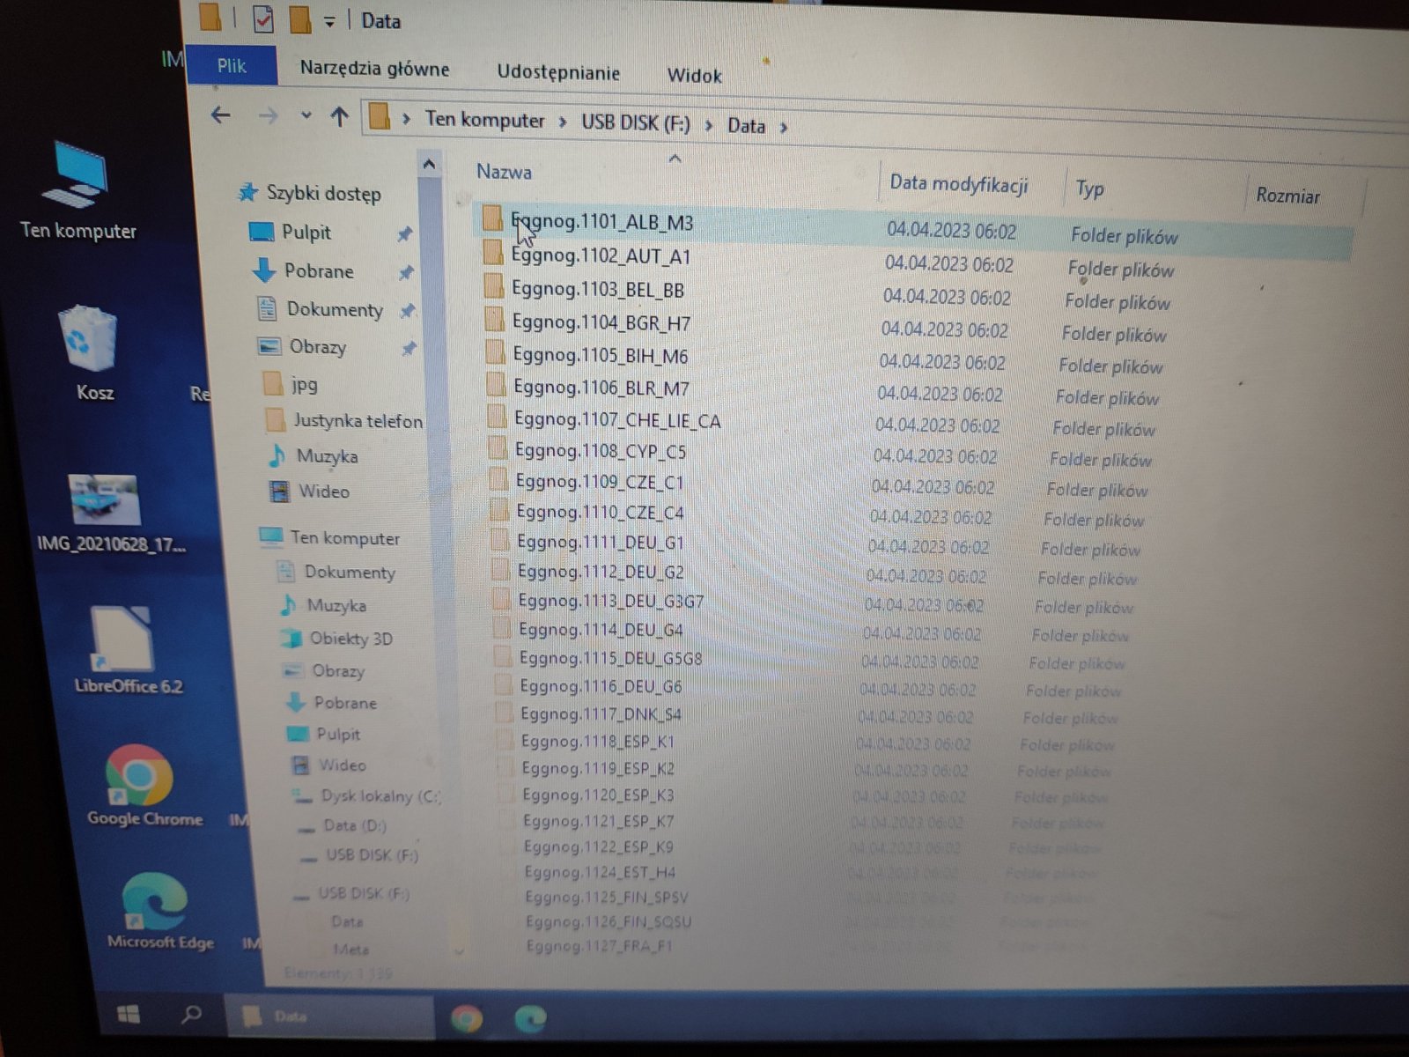Select folder Eggnog.1104_BGR_H7
Viewport: 1409px width, 1057px height.
[601, 323]
